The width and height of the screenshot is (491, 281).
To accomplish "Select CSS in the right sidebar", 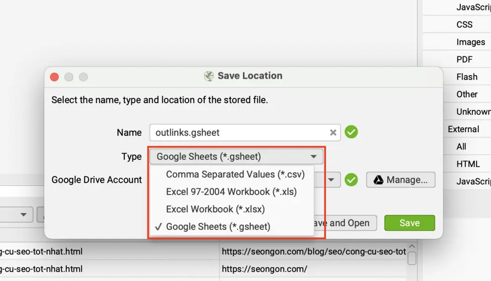I will [x=464, y=25].
